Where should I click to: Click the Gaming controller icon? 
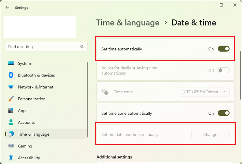tap(11, 146)
